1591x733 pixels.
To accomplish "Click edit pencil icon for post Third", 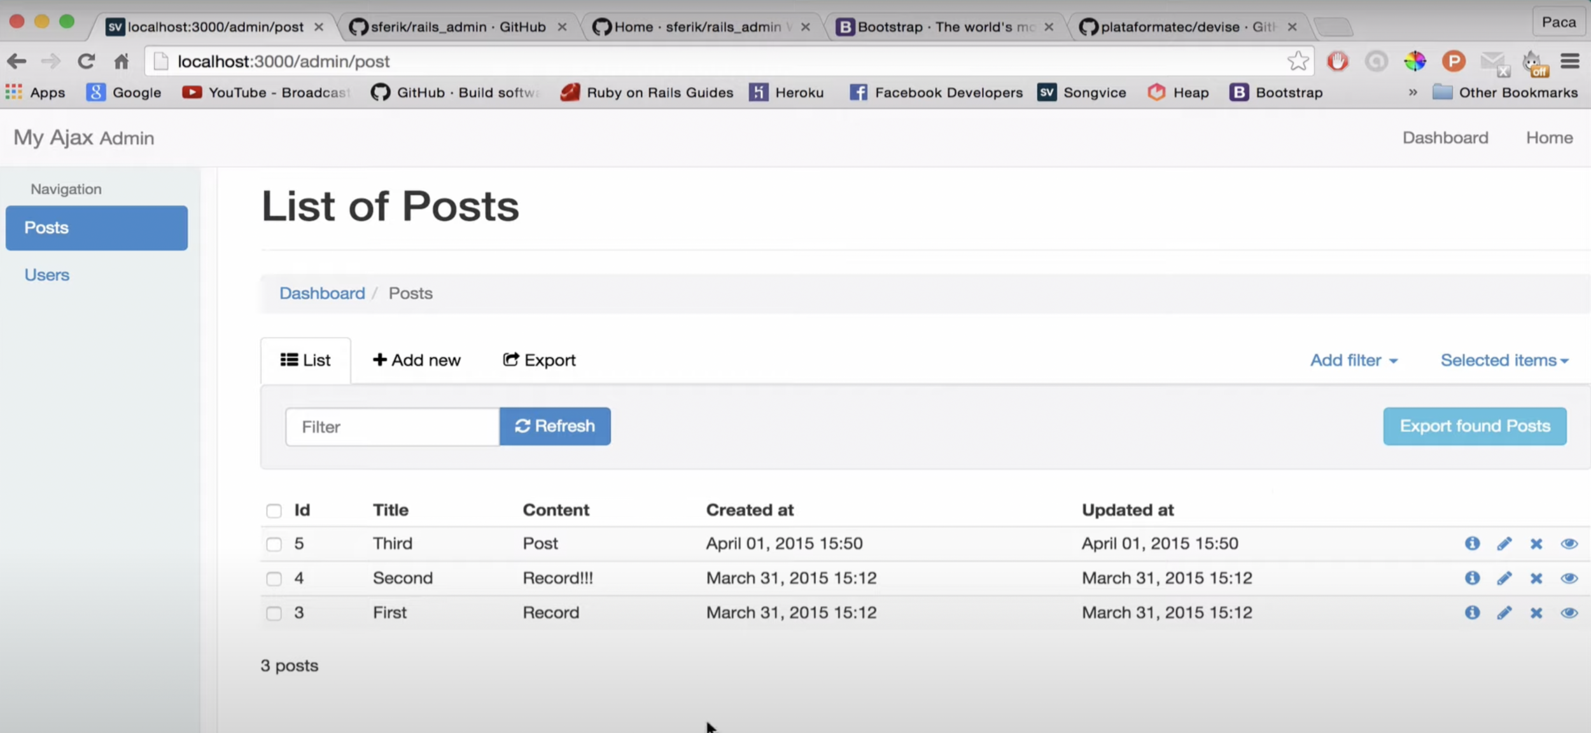I will coord(1504,544).
